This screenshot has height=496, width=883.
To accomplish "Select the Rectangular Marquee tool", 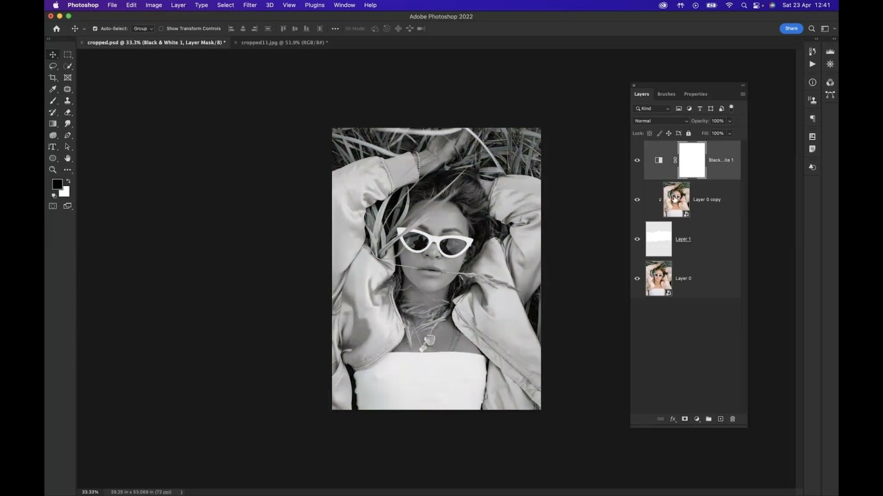I will [x=68, y=54].
